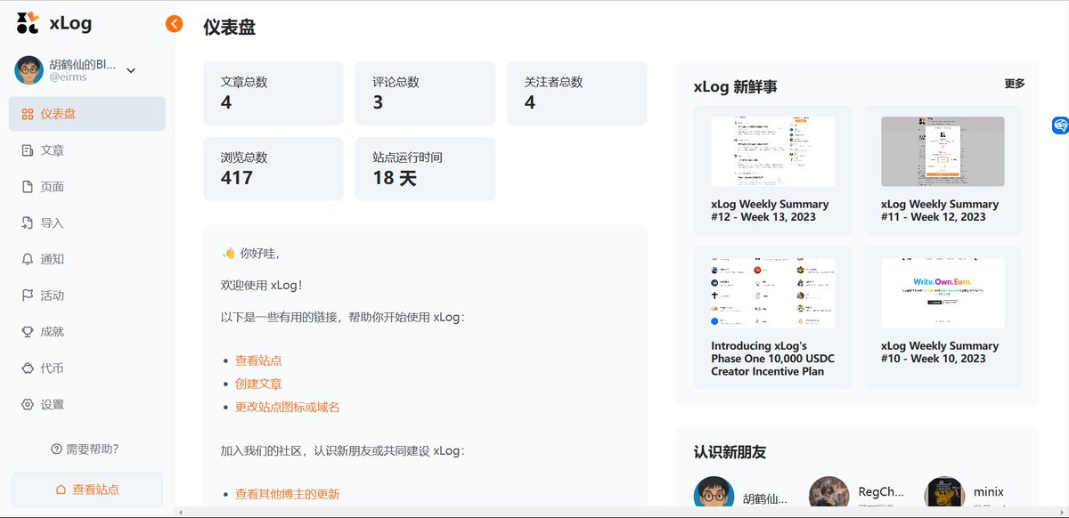Click the 成就 trophy icon
The image size is (1069, 518).
28,332
